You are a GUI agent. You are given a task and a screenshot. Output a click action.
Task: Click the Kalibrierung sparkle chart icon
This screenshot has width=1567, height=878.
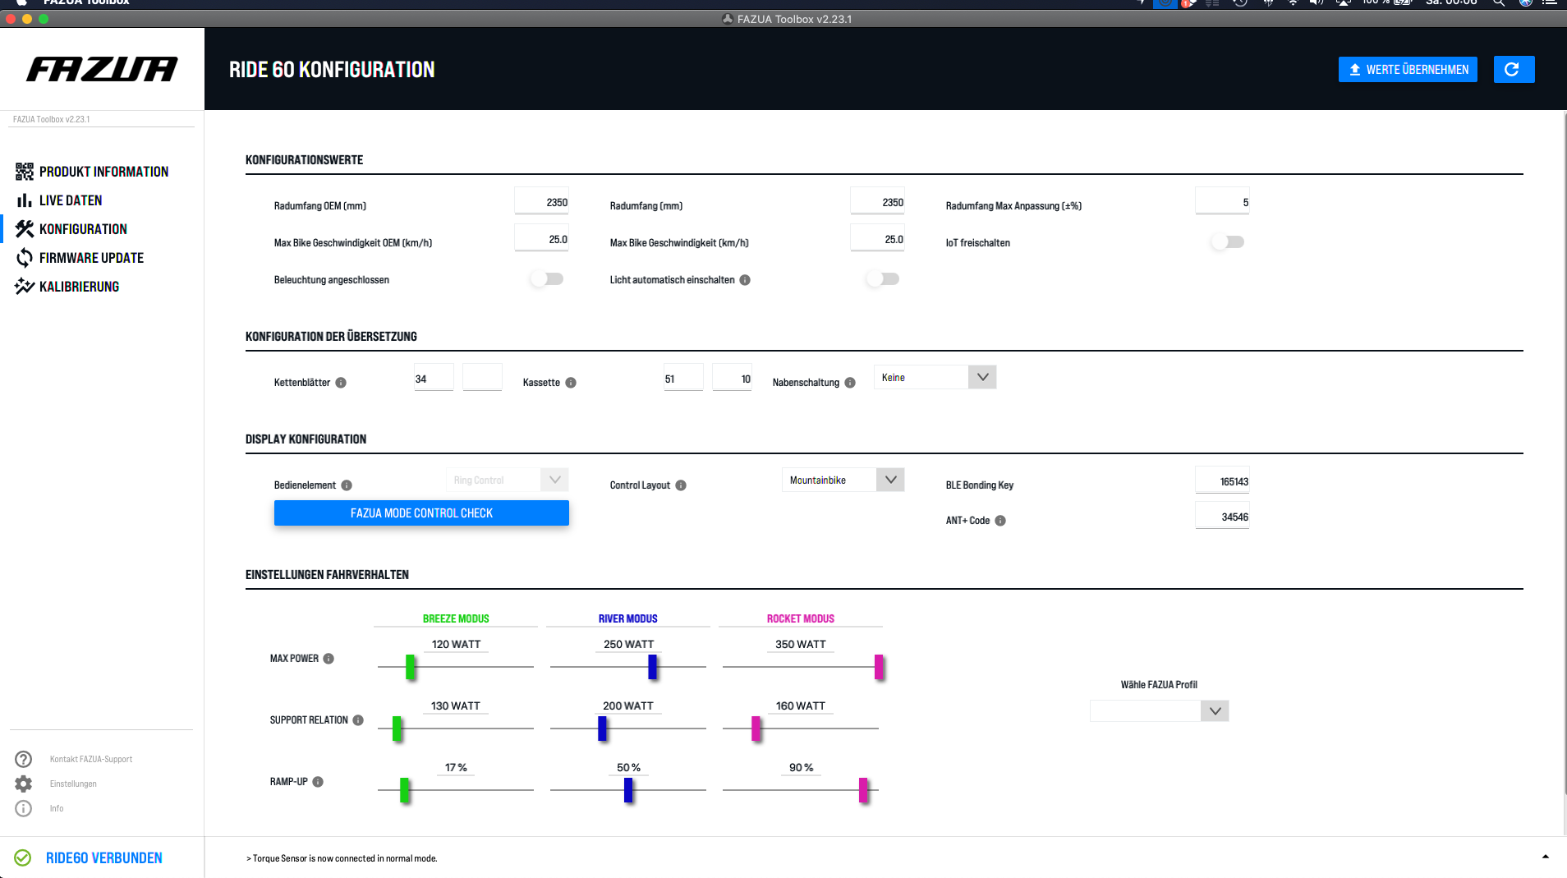coord(24,287)
